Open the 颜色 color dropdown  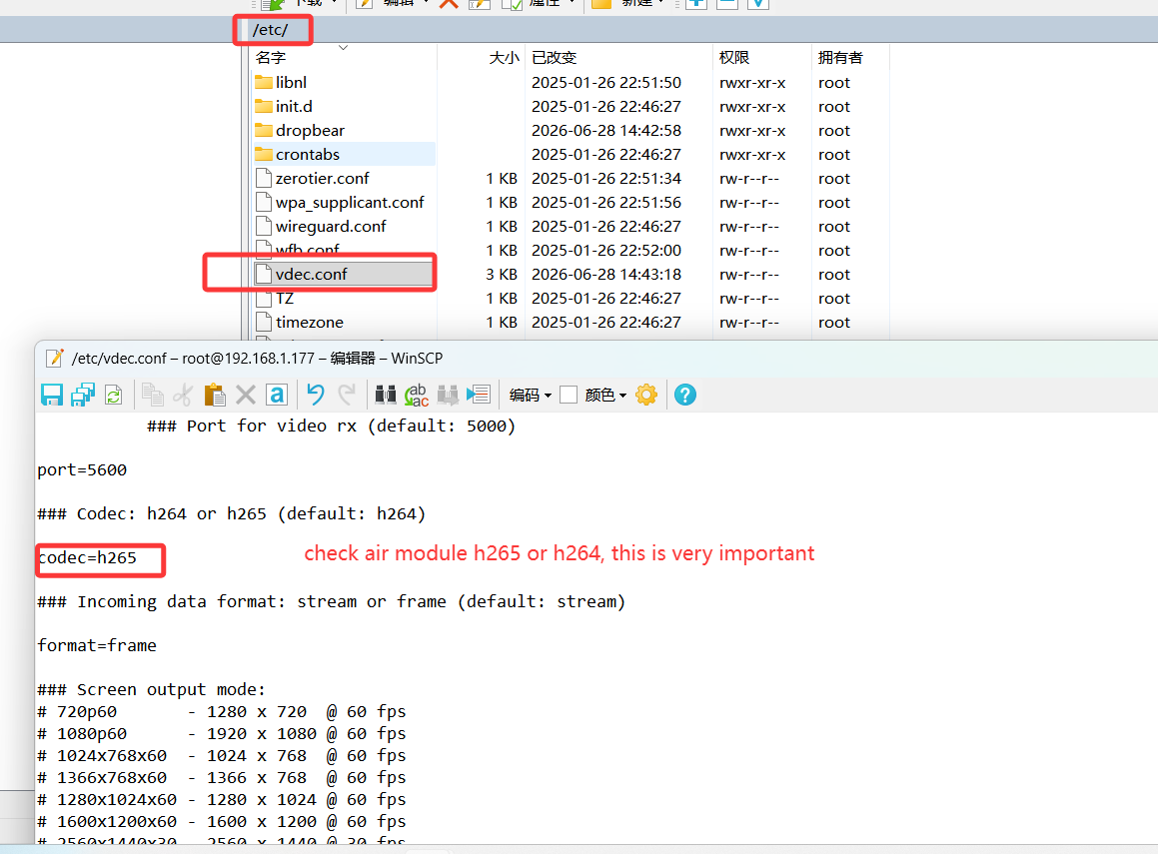tap(605, 396)
